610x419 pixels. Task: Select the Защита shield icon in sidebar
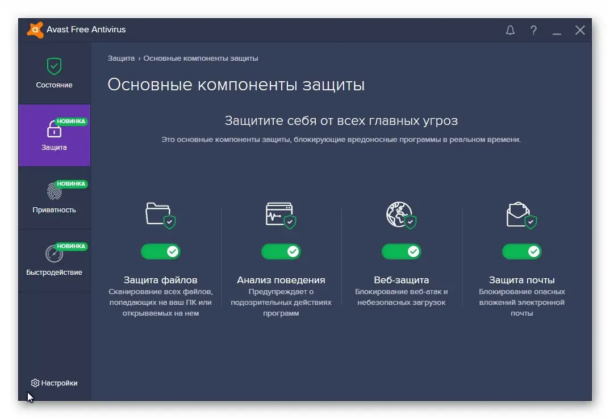point(54,129)
